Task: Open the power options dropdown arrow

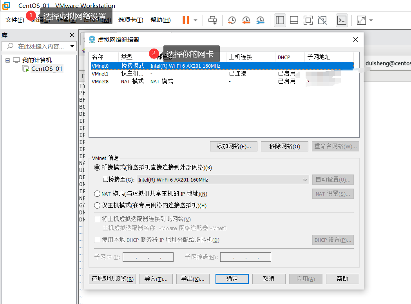Action: pyautogui.click(x=196, y=20)
